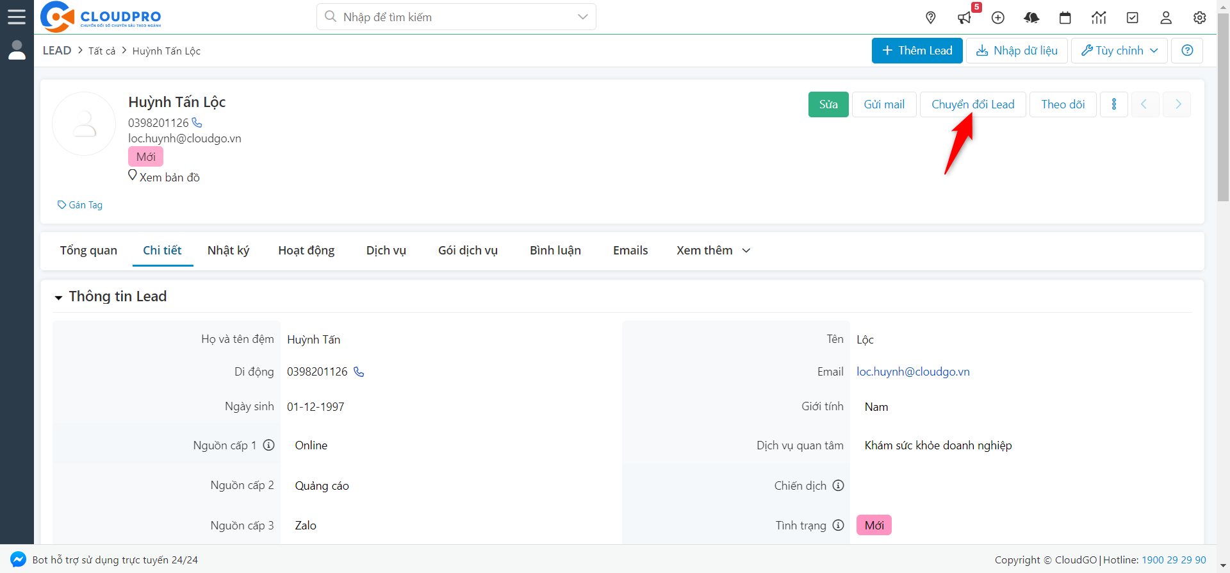This screenshot has width=1230, height=573.
Task: Click the Tất cả breadcrumb link
Action: coord(102,51)
